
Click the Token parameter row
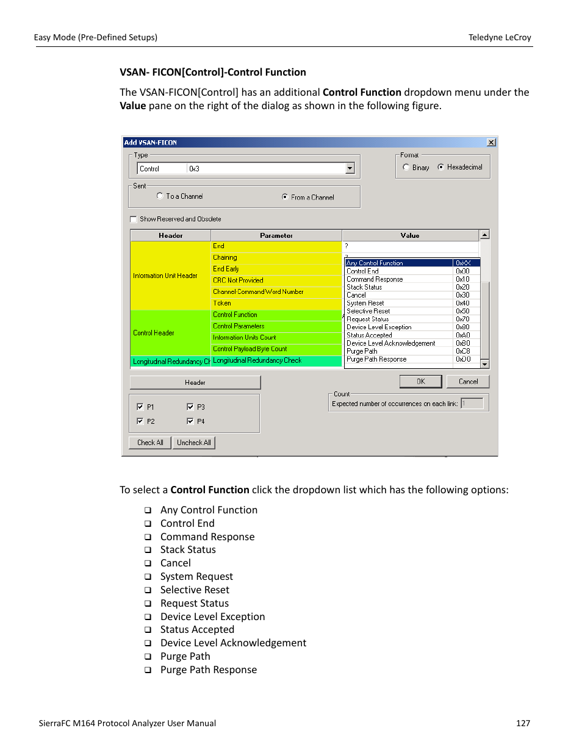click(276, 303)
